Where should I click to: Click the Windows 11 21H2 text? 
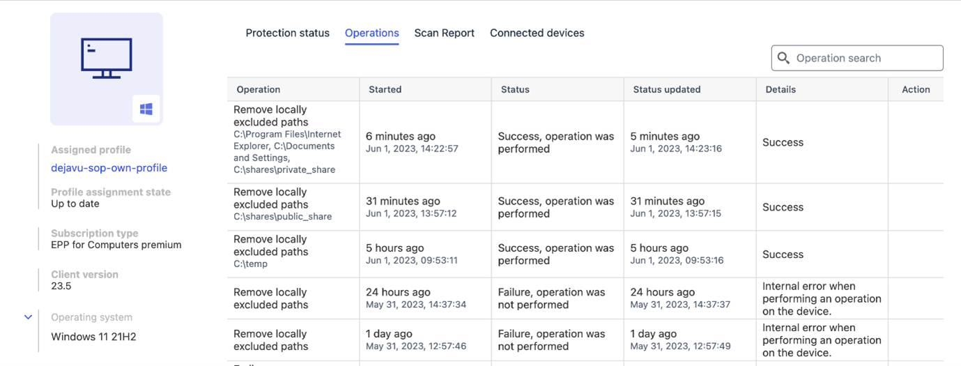[x=93, y=337]
